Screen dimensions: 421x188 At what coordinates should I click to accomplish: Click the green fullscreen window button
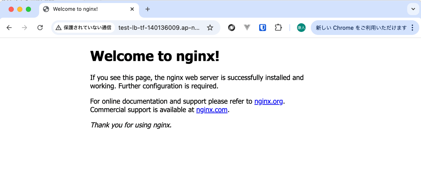point(29,9)
